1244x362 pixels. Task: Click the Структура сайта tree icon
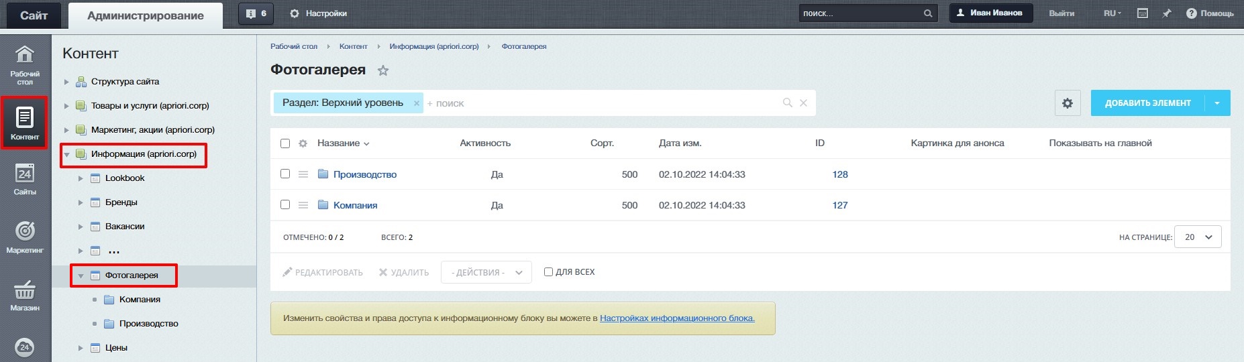click(81, 82)
